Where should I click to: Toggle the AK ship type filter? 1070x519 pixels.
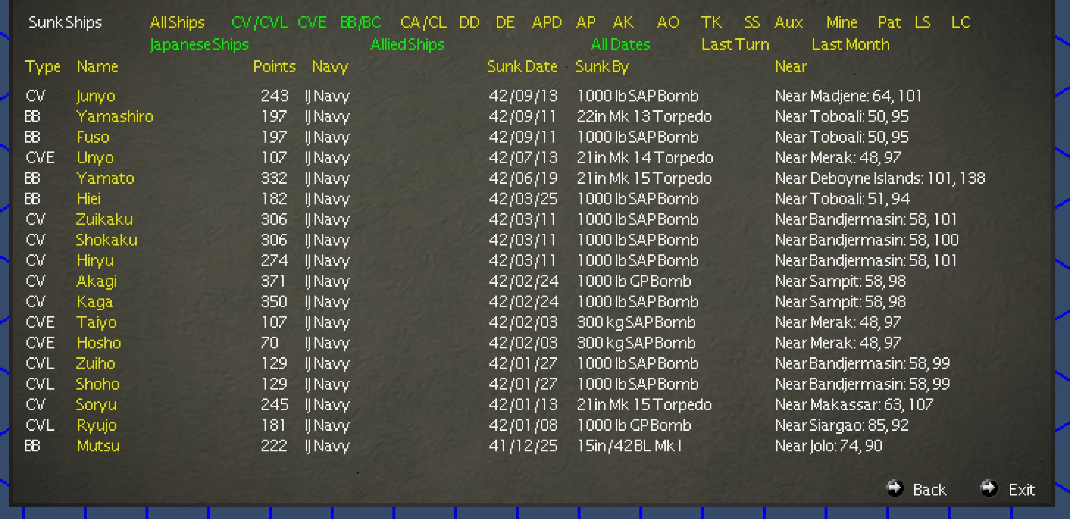click(x=623, y=22)
